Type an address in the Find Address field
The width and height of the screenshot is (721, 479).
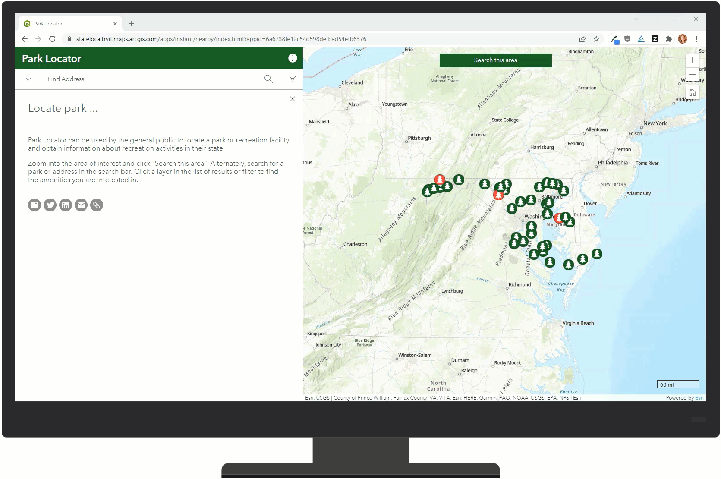[129, 79]
